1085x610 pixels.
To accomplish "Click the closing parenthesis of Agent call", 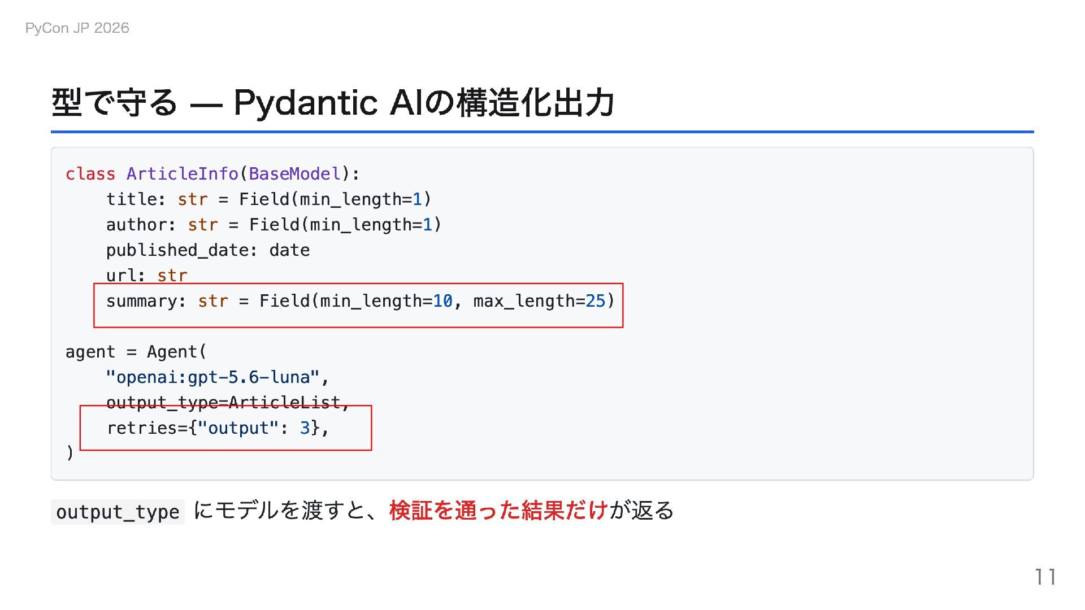I will tap(70, 453).
